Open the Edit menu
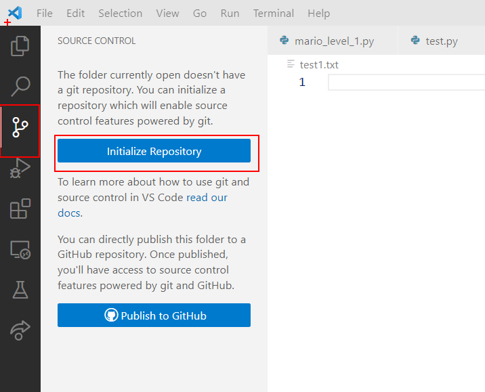Screen dimensions: 485x392 (75, 14)
